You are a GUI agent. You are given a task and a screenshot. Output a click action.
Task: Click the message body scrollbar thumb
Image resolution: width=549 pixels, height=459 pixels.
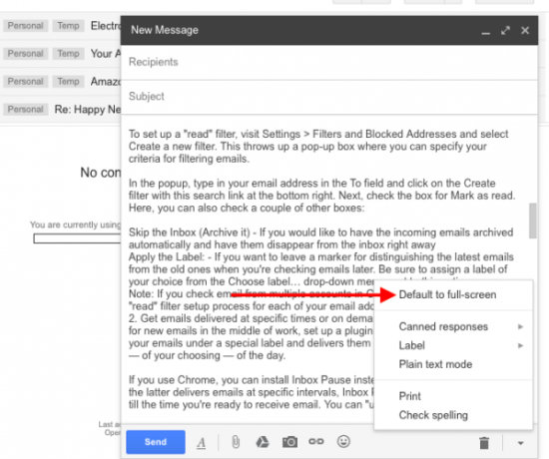pos(533,221)
